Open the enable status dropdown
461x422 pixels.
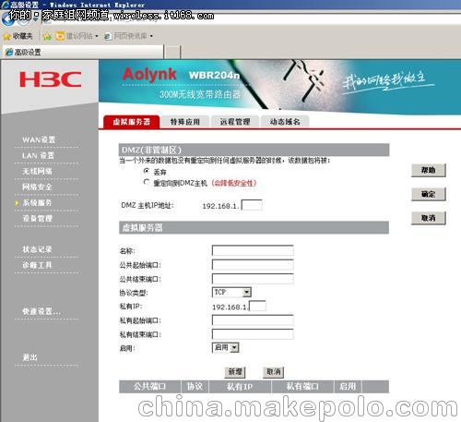pyautogui.click(x=226, y=348)
